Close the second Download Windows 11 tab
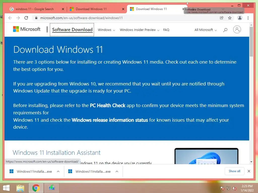 (123, 9)
